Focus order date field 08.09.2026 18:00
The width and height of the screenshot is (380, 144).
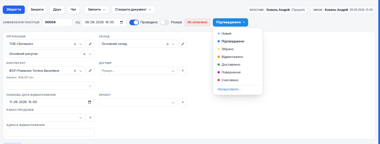click(104, 22)
